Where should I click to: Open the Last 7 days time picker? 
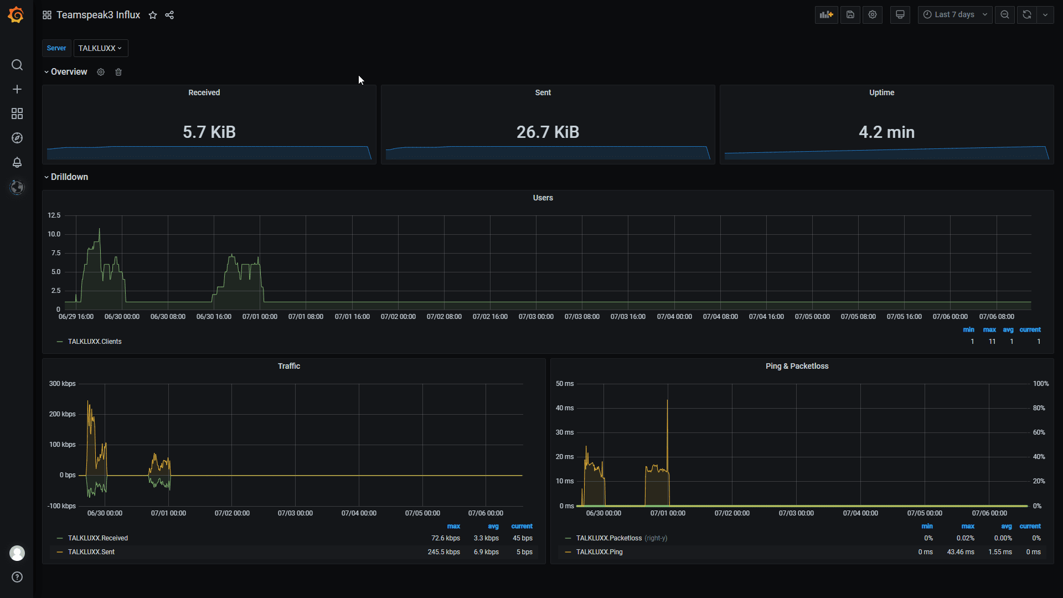[955, 15]
